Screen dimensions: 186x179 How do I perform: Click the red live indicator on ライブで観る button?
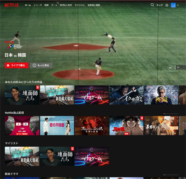point(8,65)
